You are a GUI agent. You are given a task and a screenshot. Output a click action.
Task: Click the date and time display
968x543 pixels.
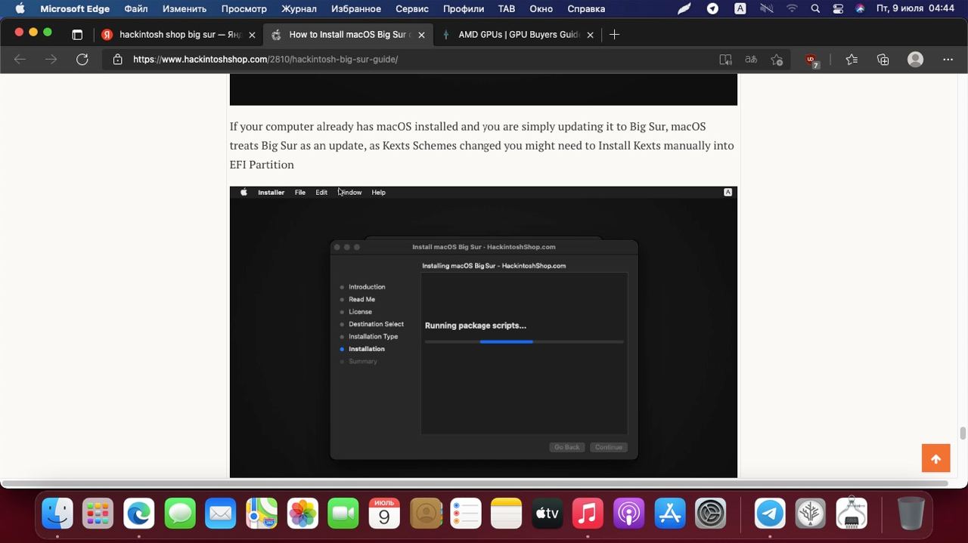click(x=915, y=8)
